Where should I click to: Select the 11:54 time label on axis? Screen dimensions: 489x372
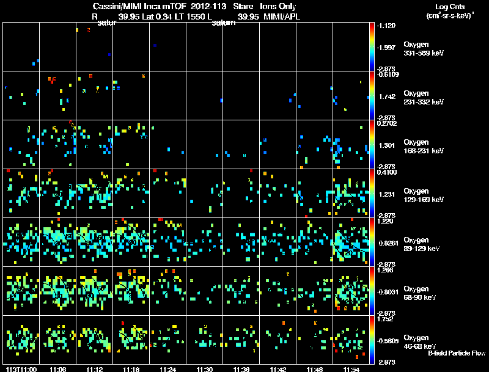coord(351,370)
